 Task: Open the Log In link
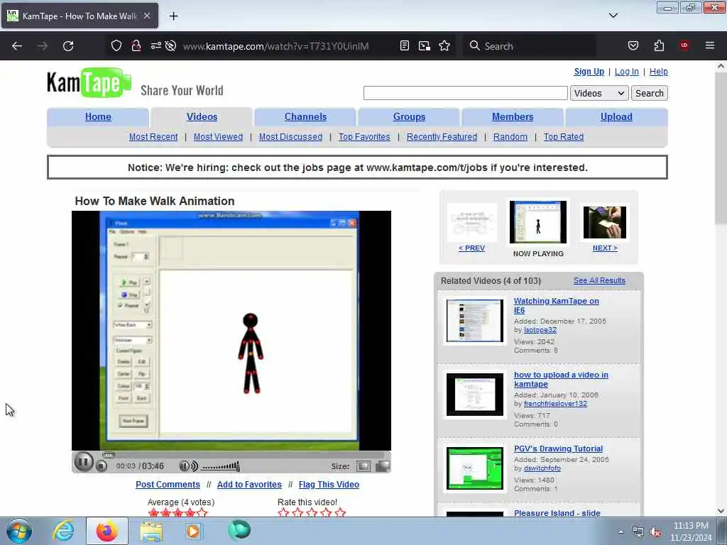(626, 72)
